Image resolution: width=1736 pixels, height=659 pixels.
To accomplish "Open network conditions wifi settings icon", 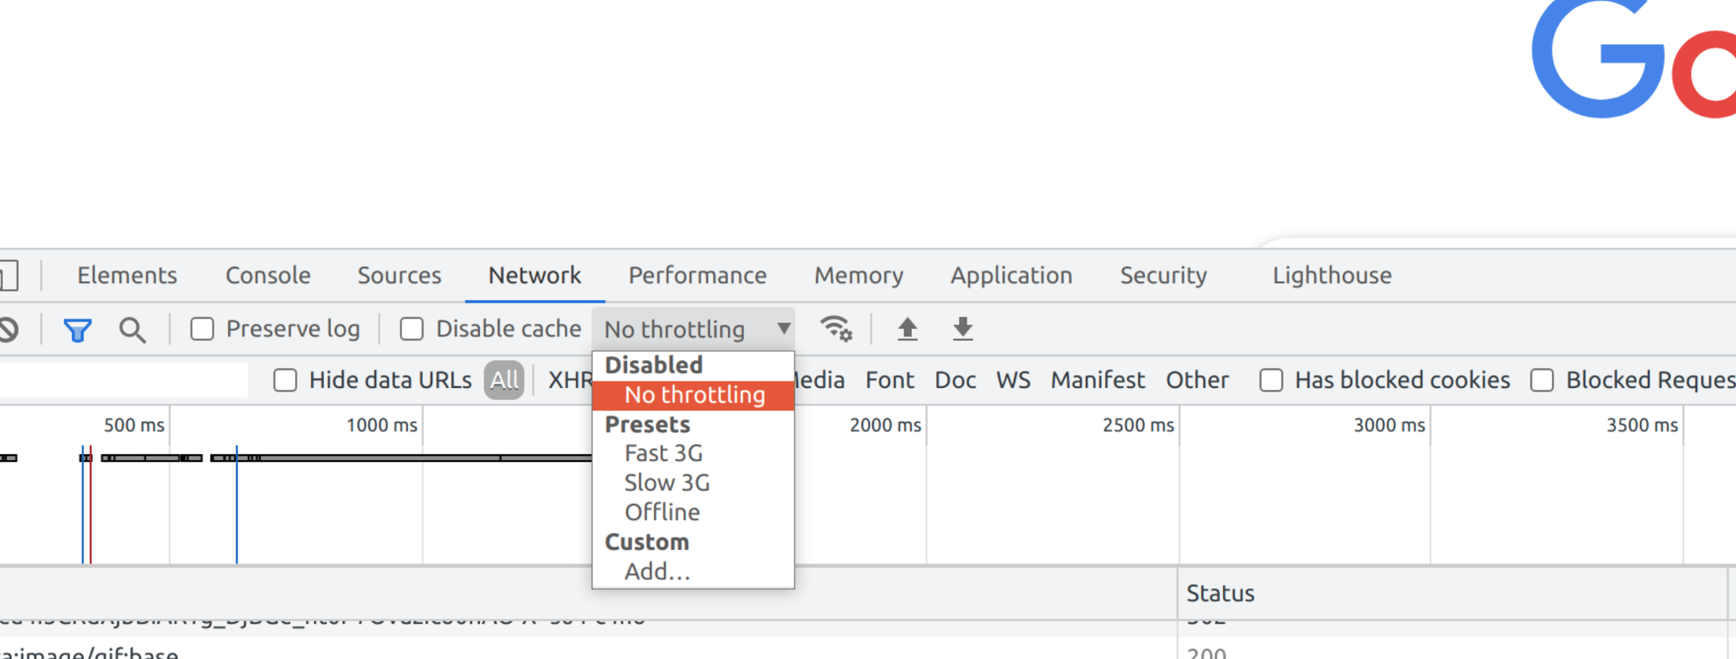I will [836, 329].
